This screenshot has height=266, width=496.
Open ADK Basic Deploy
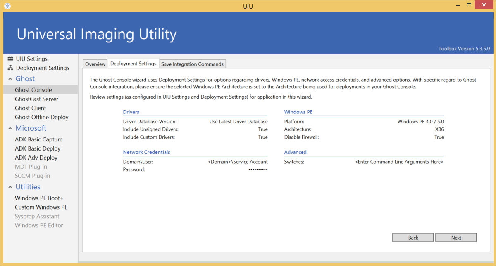[x=38, y=148]
